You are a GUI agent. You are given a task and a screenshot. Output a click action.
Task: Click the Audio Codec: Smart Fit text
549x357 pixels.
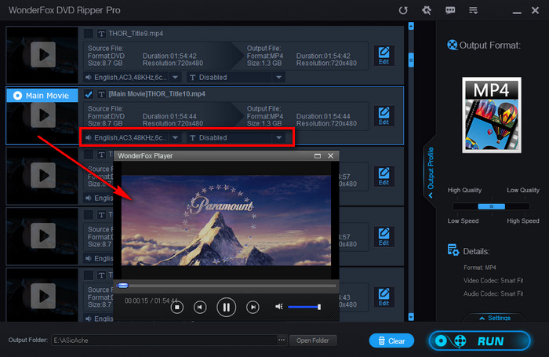point(493,293)
